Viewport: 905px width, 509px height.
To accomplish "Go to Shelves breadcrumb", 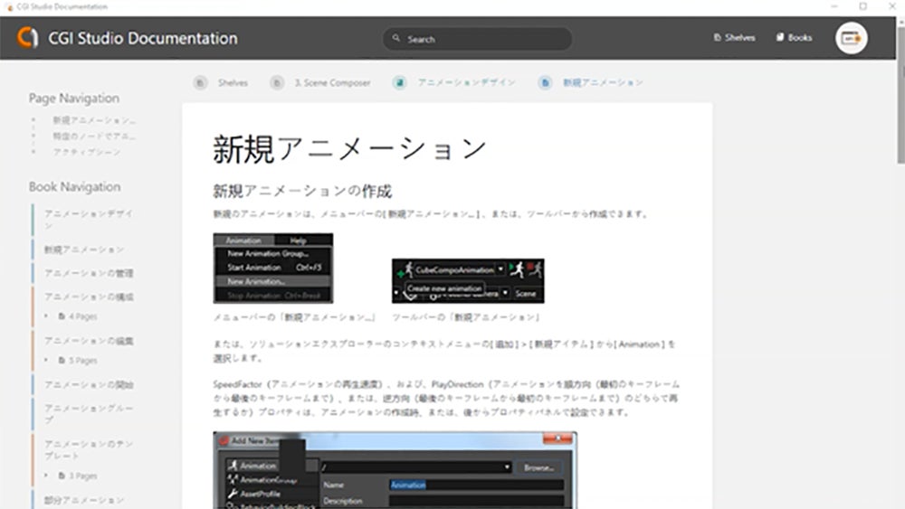I will pyautogui.click(x=233, y=83).
